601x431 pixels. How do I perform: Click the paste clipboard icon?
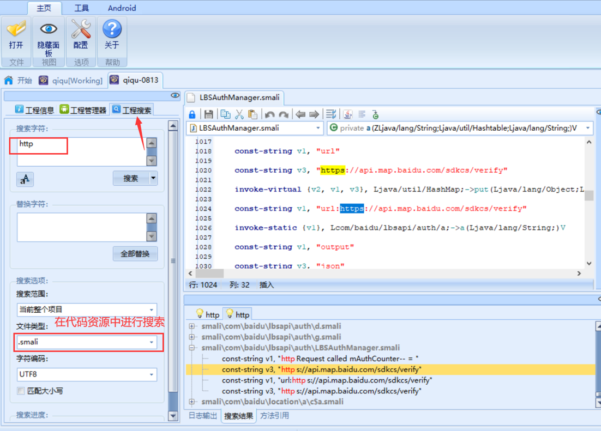coord(253,114)
